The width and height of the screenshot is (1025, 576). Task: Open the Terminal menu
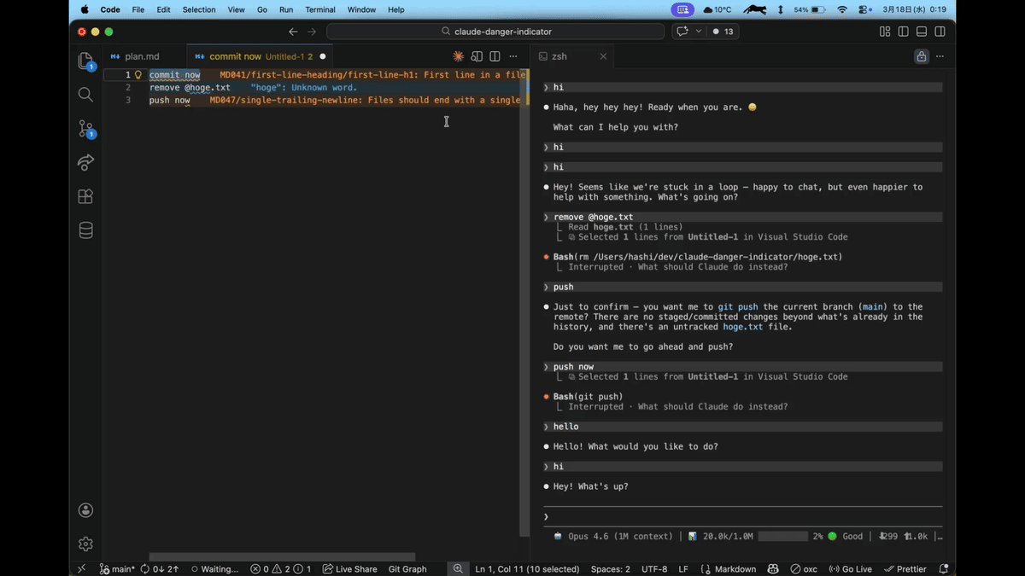click(320, 9)
